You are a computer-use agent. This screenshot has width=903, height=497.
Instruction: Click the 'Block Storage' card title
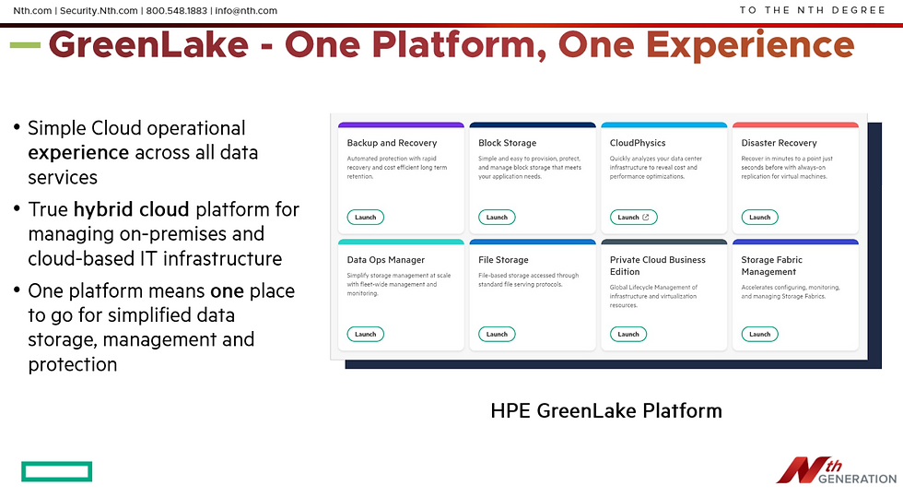pos(507,143)
